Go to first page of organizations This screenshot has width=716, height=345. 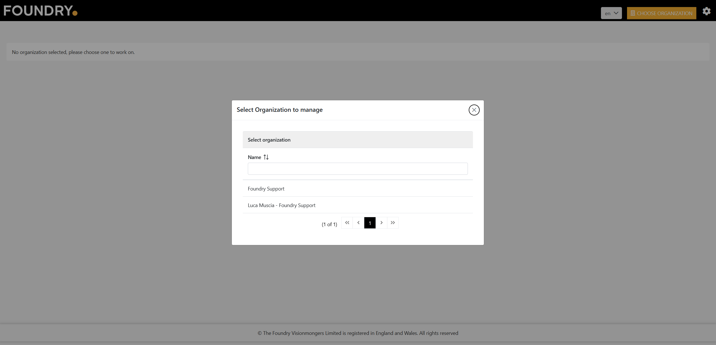[x=347, y=223]
